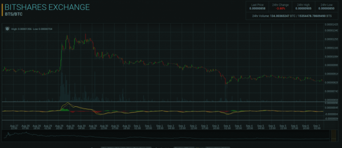Click the Aug 29 19:00 time axis label

(x=70, y=127)
